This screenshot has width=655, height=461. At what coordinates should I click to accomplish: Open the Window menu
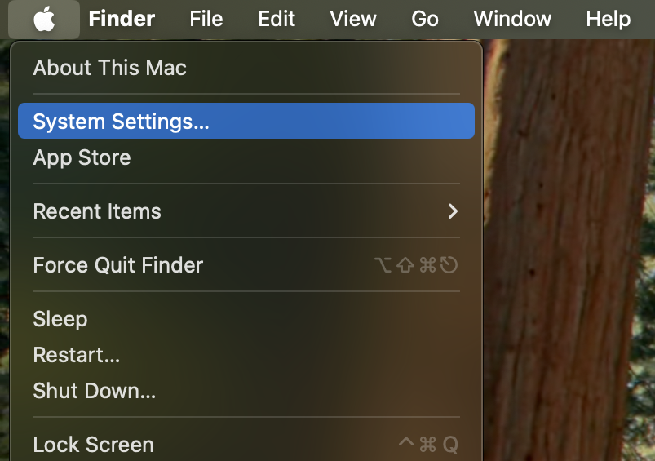pyautogui.click(x=512, y=19)
